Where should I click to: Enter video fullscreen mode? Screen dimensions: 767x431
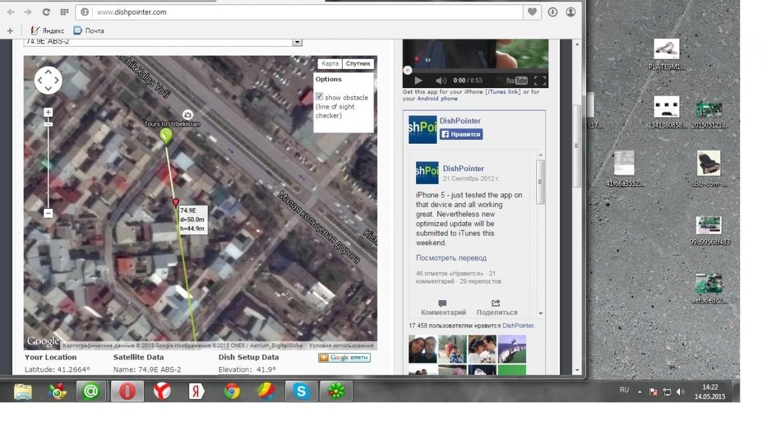(540, 80)
